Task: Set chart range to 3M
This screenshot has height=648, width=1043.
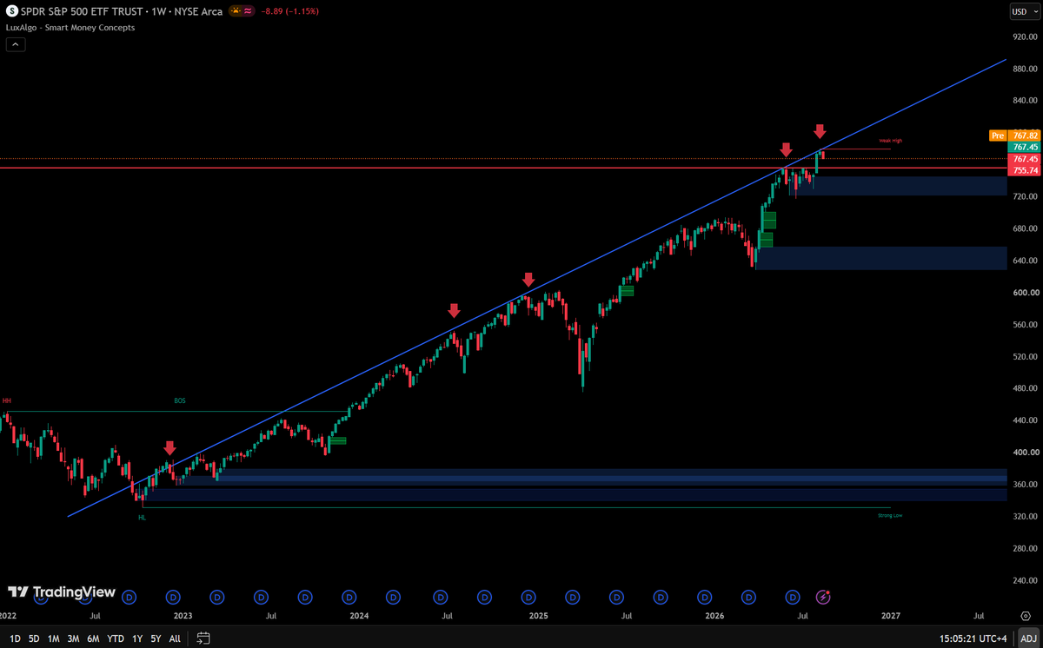Action: [x=73, y=638]
